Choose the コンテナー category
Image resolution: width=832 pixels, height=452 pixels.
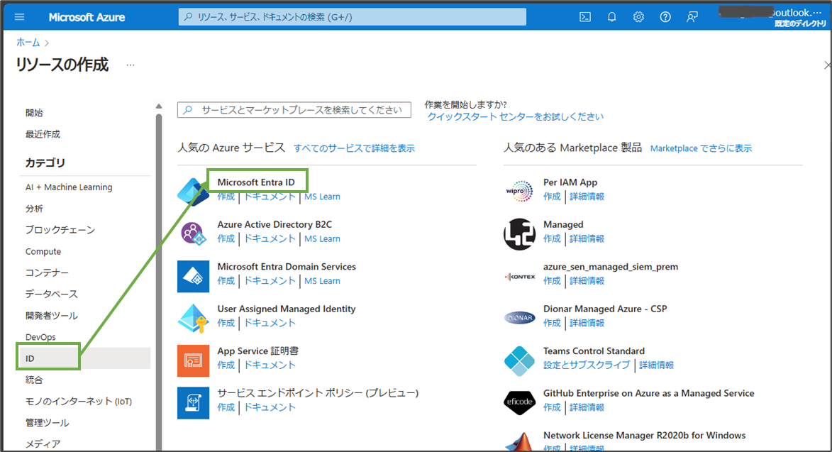47,272
